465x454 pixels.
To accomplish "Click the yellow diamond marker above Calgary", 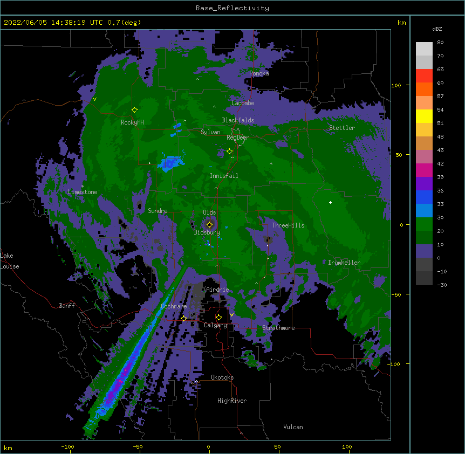I will 218,318.
